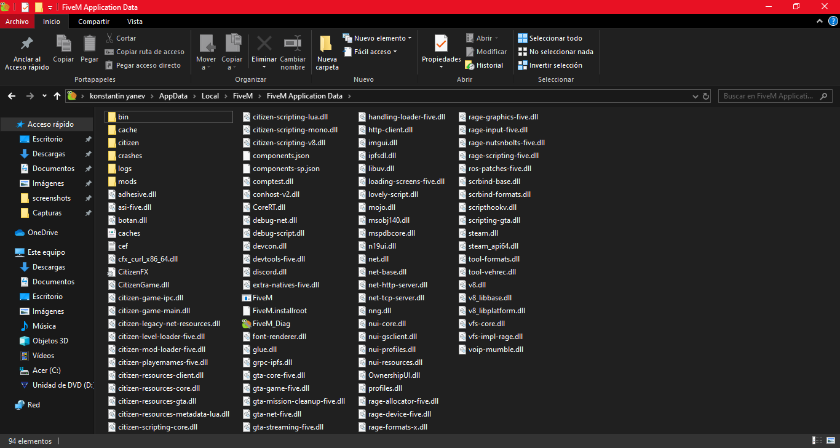Click the up-folder arrow in navigation bar
Viewport: 840px width, 448px height.
pyautogui.click(x=57, y=96)
